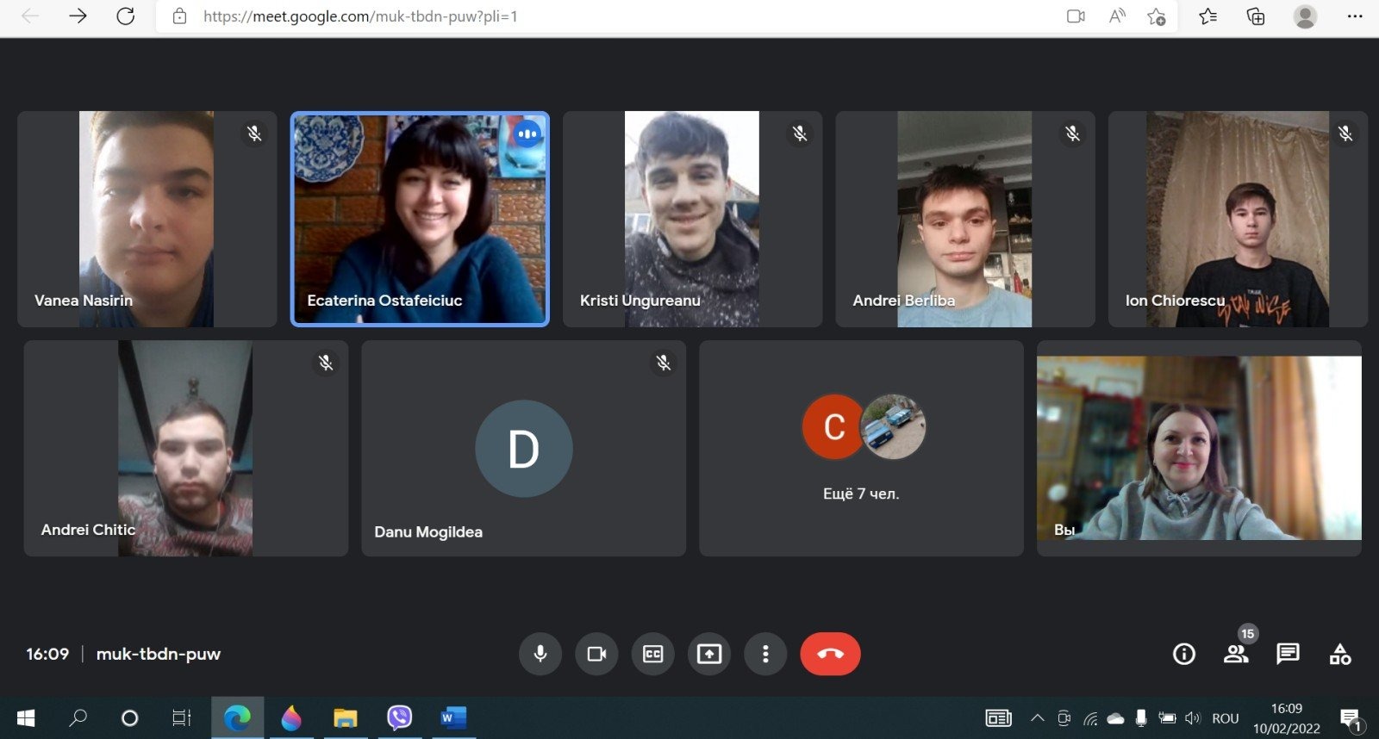Start presenting your screen
Viewport: 1379px width, 739px height.
click(x=708, y=654)
